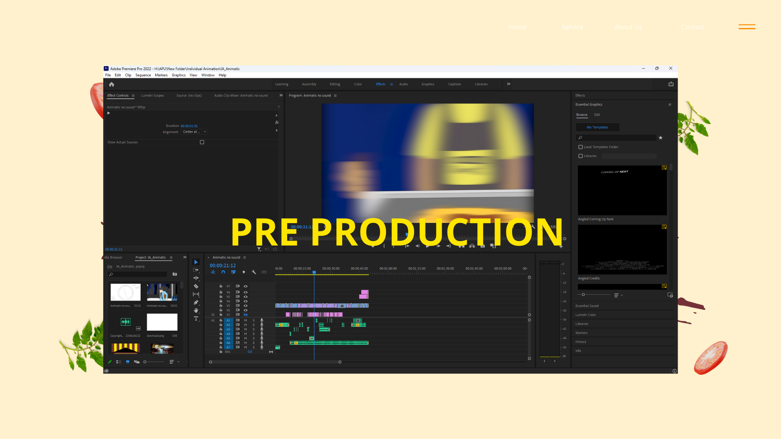Select the Ripple Edit tool
Viewport: 781px width, 439px height.
pyautogui.click(x=196, y=278)
